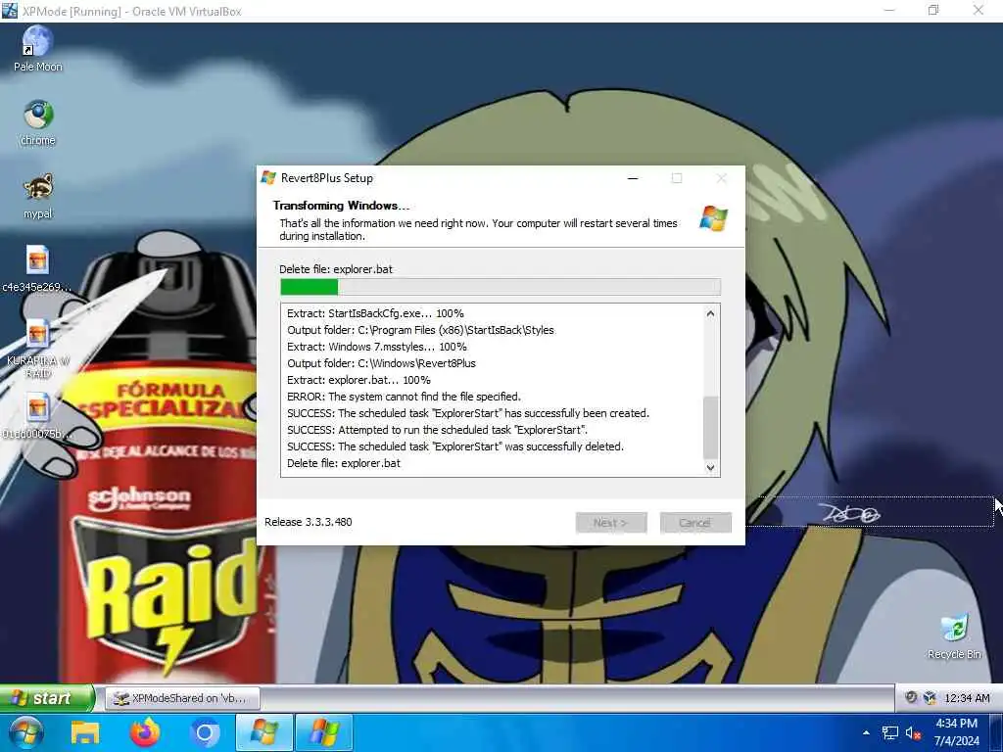Select the c4e345e269... file icon
Screen dimensions: 1003x752
point(37,269)
